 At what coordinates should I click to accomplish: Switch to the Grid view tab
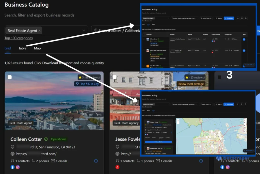tap(8, 48)
